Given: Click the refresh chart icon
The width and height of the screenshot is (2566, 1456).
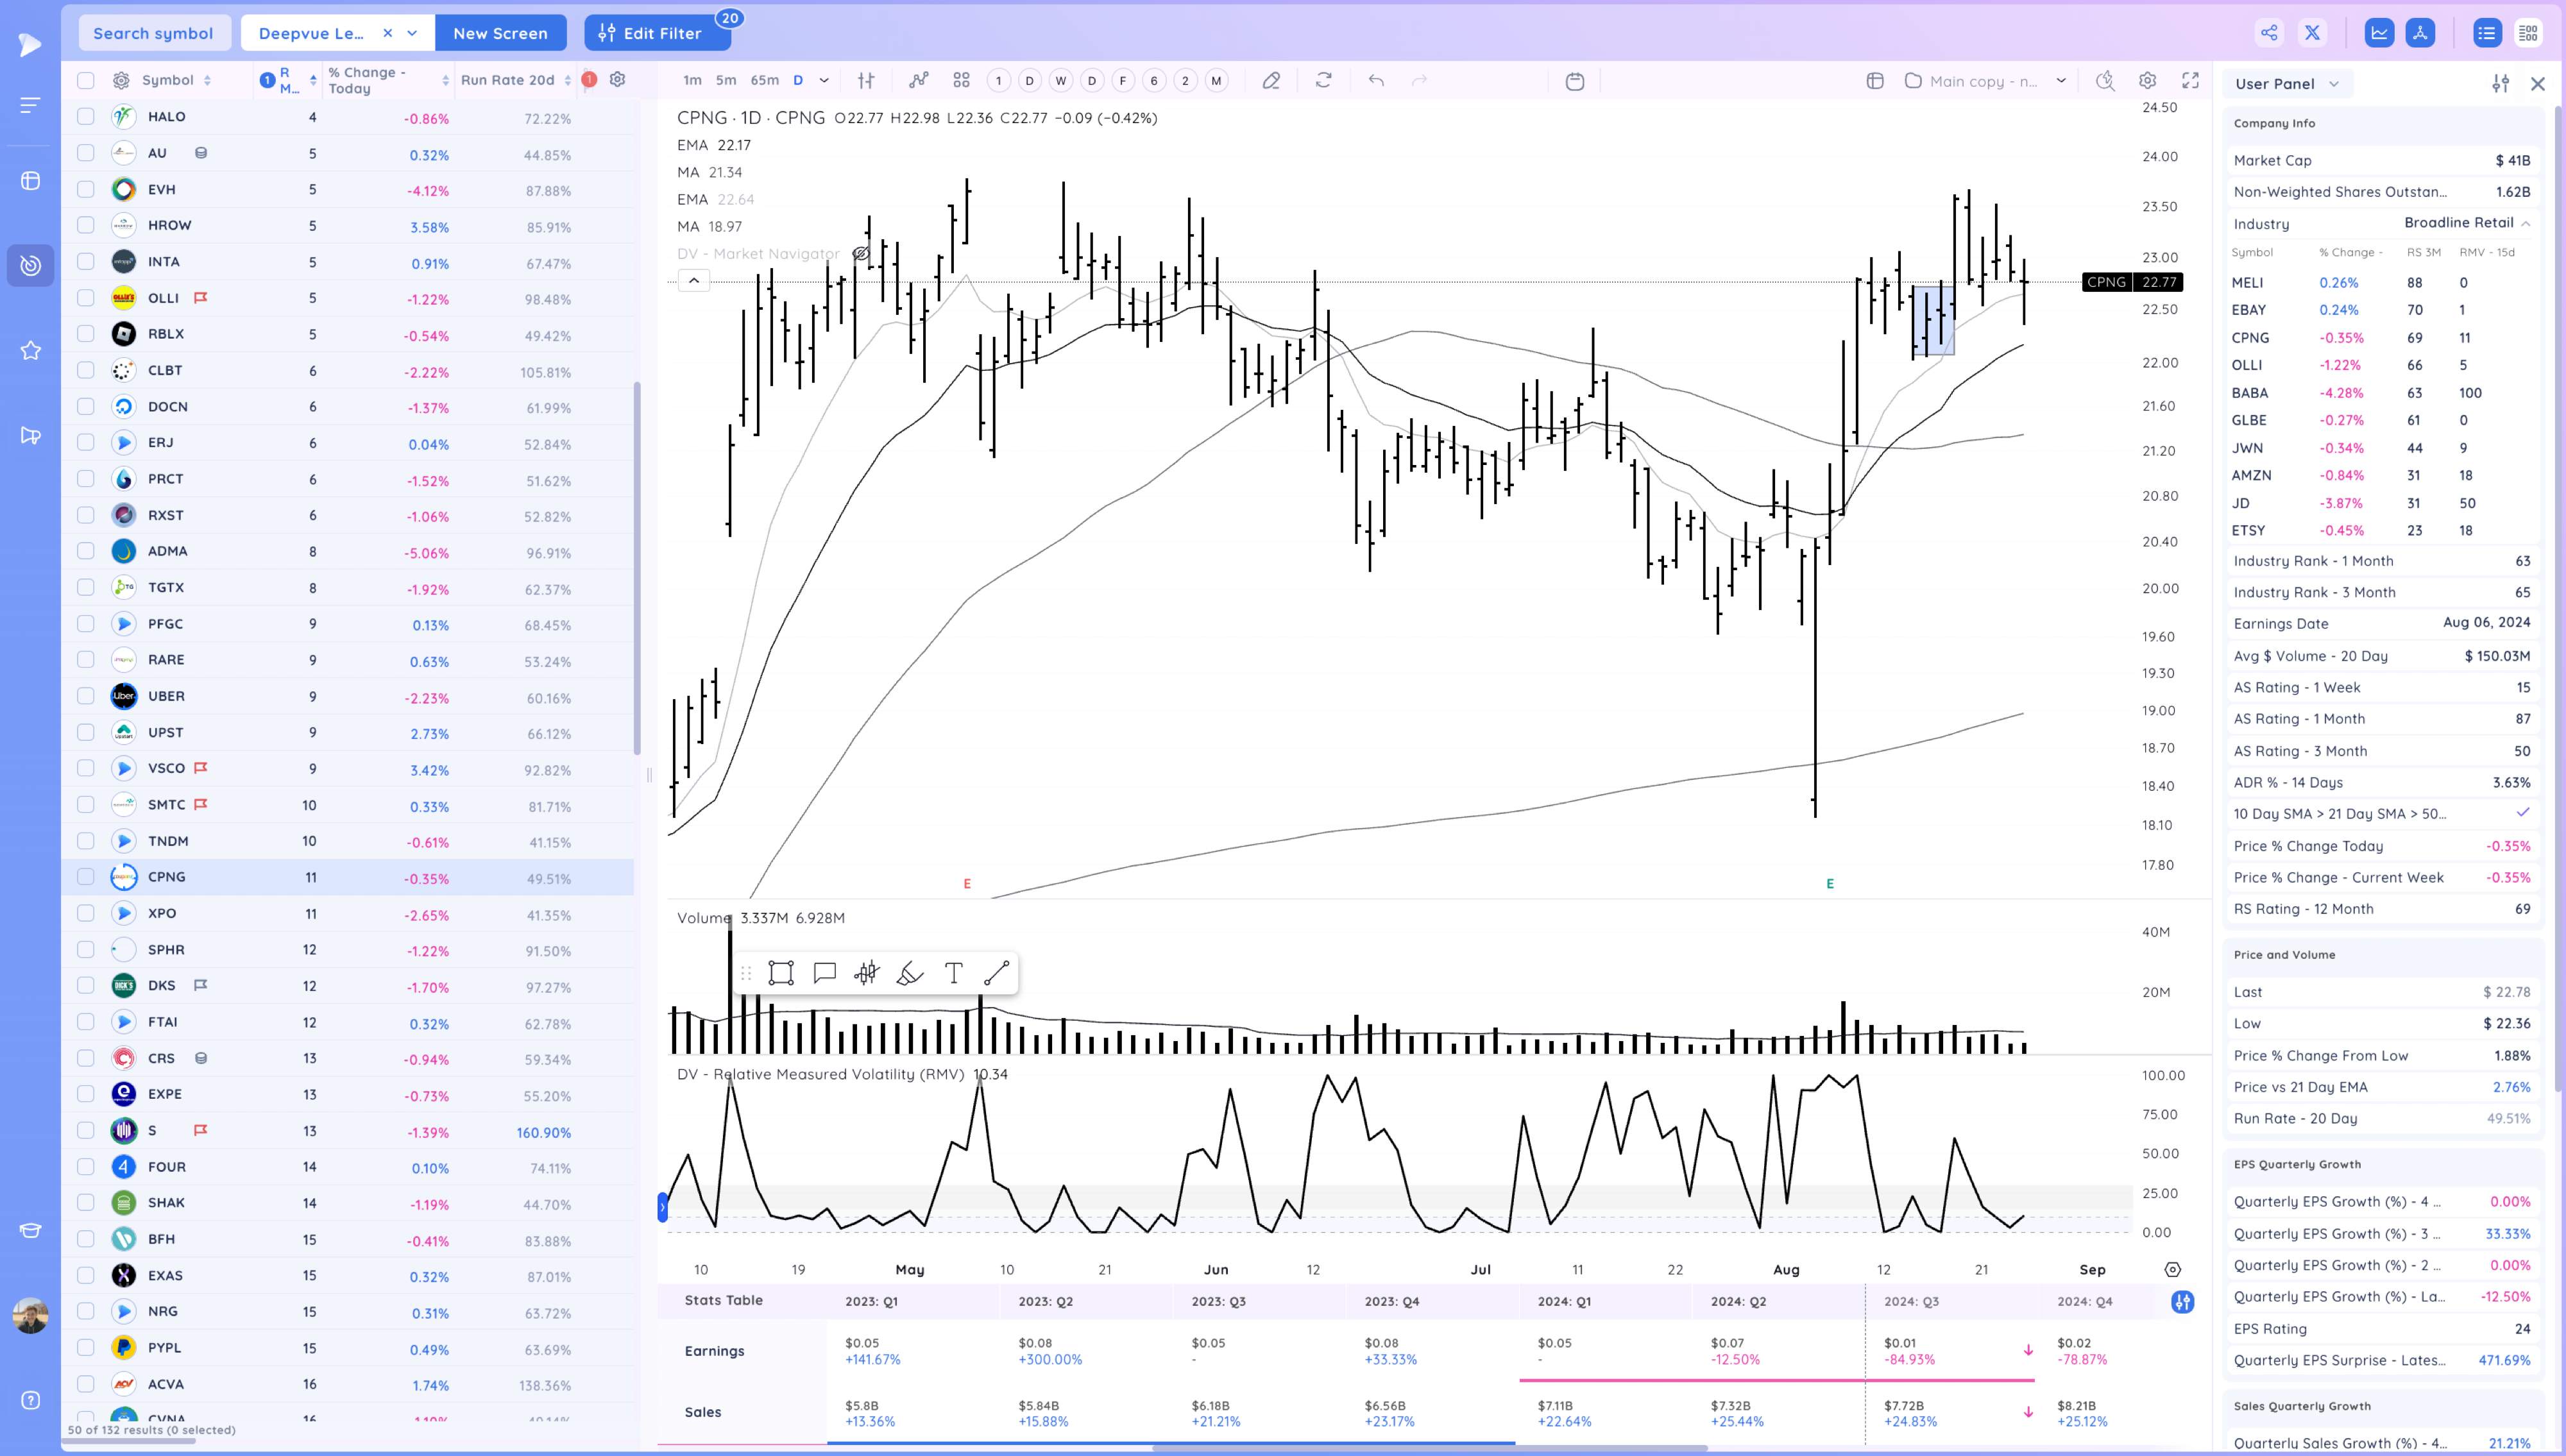Looking at the screenshot, I should [x=1323, y=81].
